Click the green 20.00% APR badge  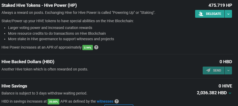coord(53,102)
